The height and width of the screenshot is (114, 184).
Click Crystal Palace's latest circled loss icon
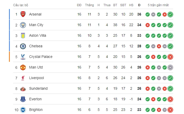coord(170,57)
